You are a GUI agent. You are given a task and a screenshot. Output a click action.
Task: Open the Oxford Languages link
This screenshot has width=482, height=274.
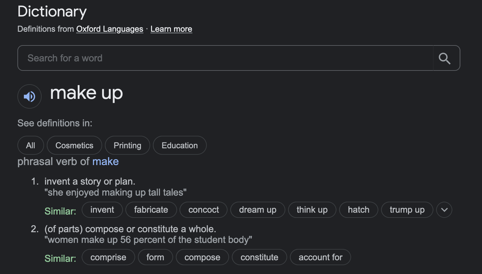coord(109,29)
